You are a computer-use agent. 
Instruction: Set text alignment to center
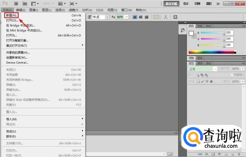[141, 17]
